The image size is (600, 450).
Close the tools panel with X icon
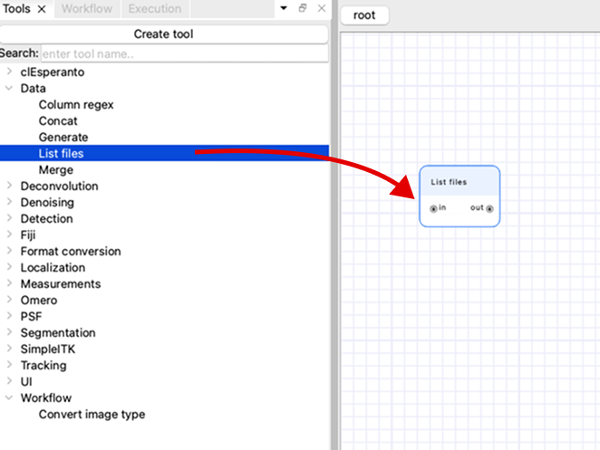(322, 8)
